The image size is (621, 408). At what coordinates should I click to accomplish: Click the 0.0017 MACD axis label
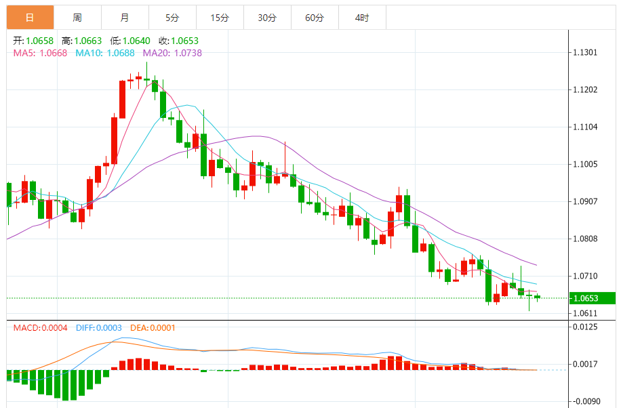point(585,364)
